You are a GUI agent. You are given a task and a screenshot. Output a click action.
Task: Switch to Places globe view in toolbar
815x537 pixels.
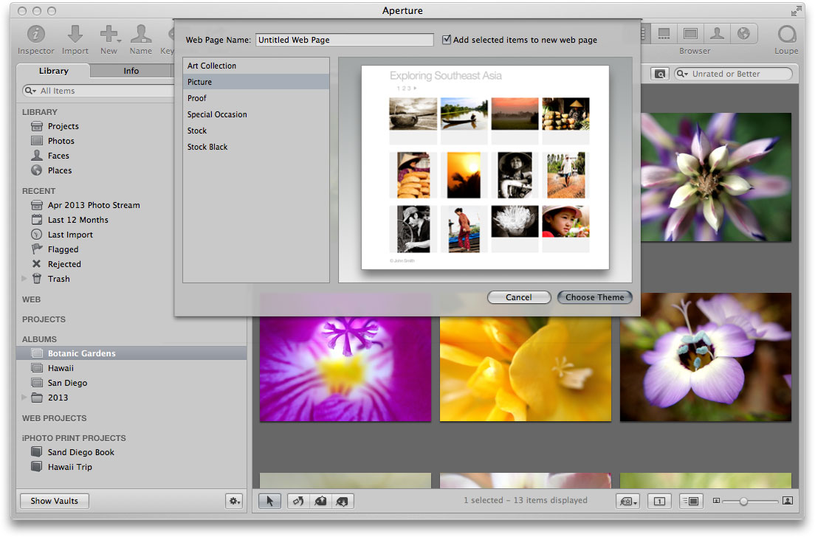pyautogui.click(x=743, y=34)
